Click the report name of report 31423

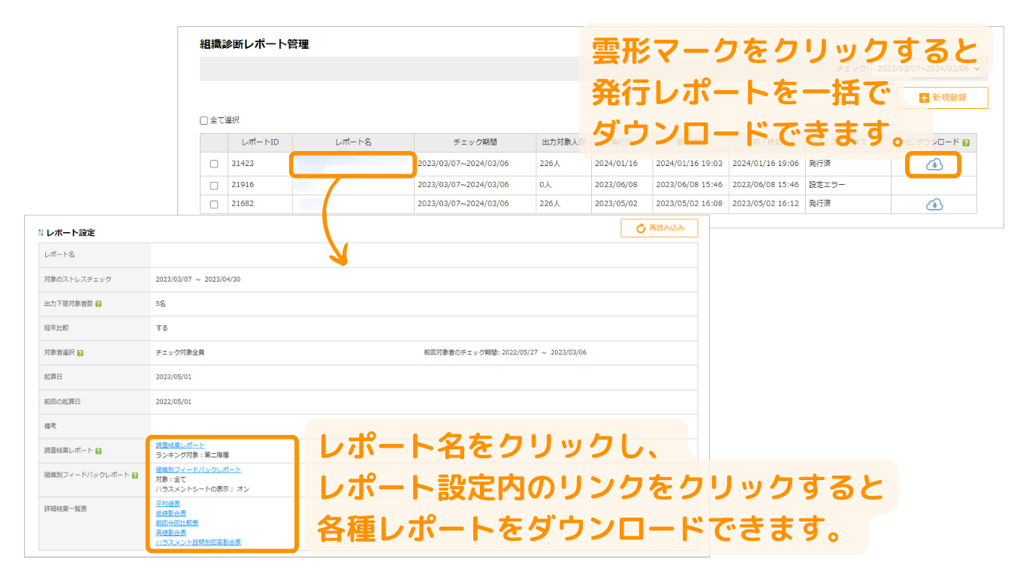coord(352,164)
